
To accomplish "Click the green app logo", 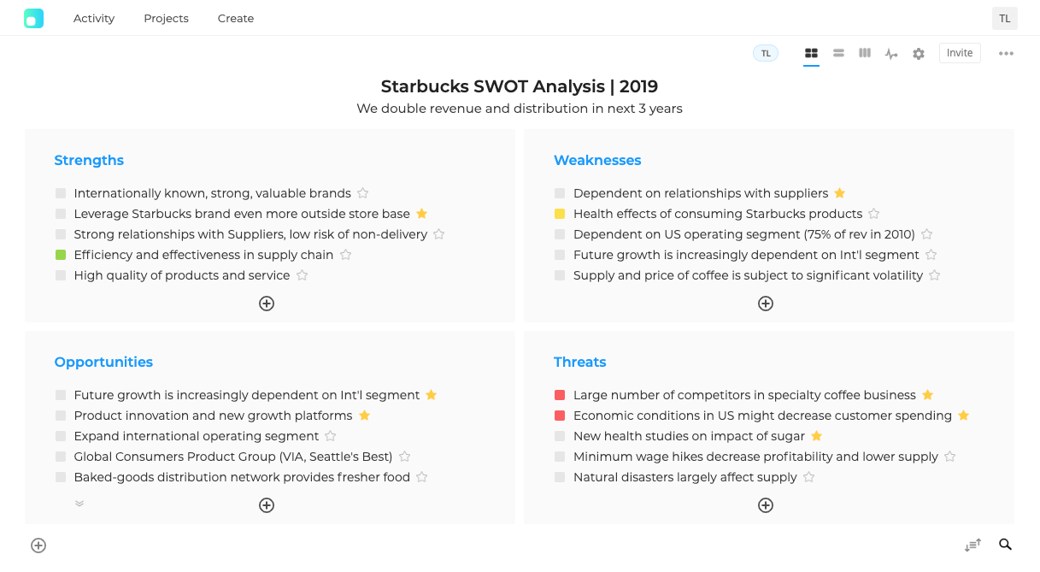I will tap(34, 18).
